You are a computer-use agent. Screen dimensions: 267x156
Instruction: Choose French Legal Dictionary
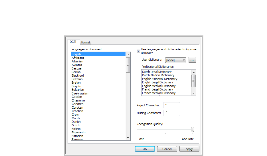pos(167,90)
